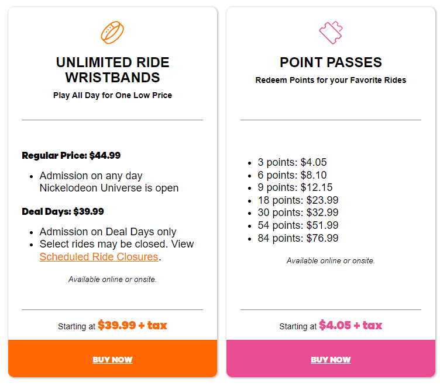Click the Point Passes heading
Image resolution: width=440 pixels, height=390 pixels.
coord(331,62)
